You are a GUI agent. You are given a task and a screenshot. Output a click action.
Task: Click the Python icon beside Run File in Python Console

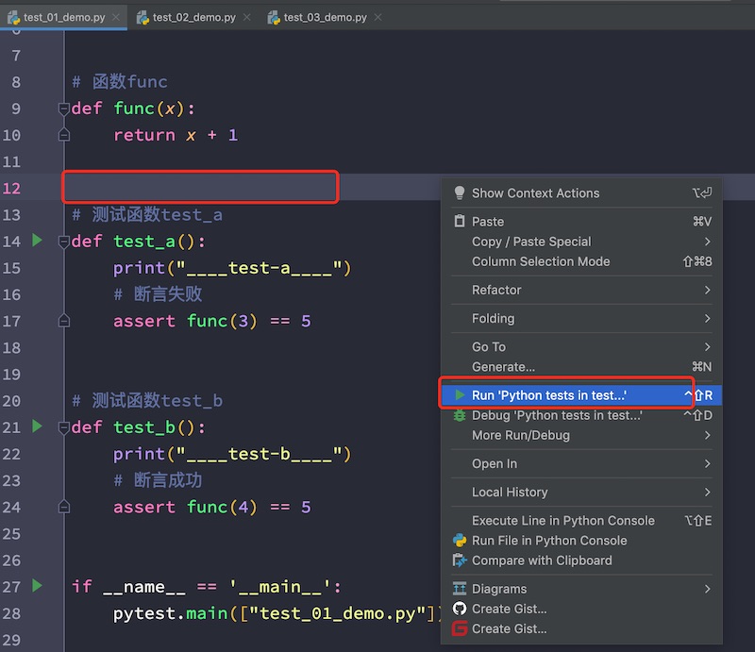[x=460, y=541]
